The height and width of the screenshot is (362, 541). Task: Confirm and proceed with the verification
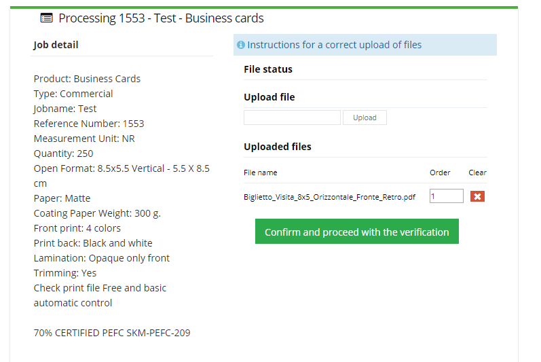357,231
